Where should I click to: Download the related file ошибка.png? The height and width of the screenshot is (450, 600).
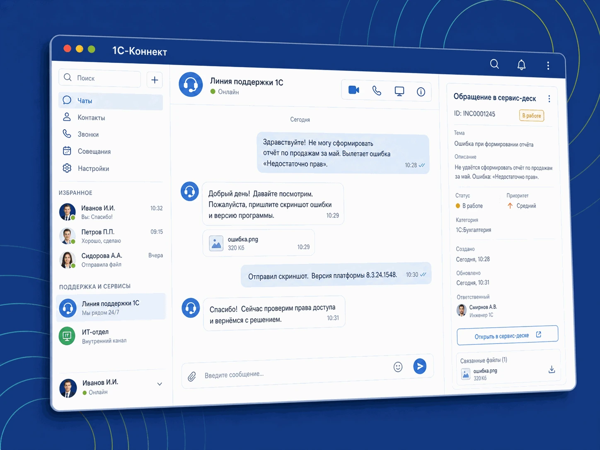coord(552,369)
